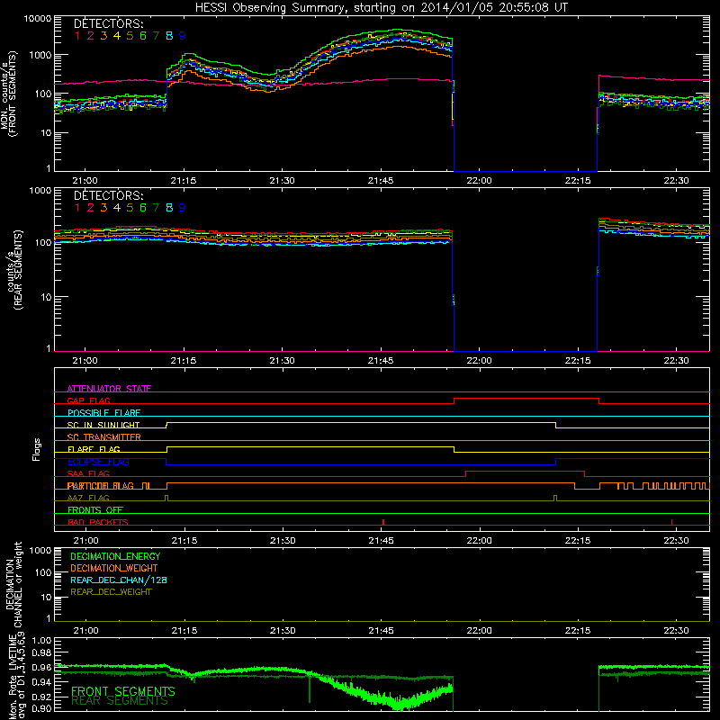
Task: Click the POSSIBLE_FLARE flag label
Action: 103,413
